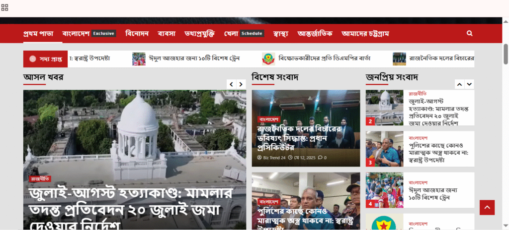This screenshot has height=230, width=509.
Task: Open popular headline ঈদুল আজহার জন্য ১০টি বিশেষ ট্রেন
Action: point(433,193)
